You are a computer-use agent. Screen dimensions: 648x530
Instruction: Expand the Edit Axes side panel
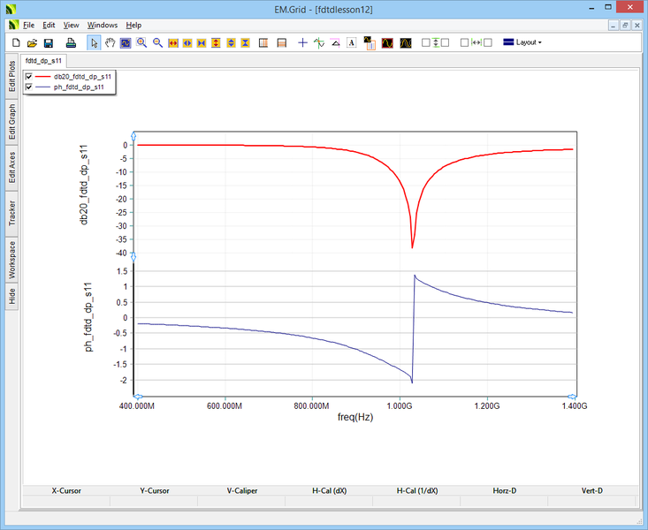tap(11, 166)
